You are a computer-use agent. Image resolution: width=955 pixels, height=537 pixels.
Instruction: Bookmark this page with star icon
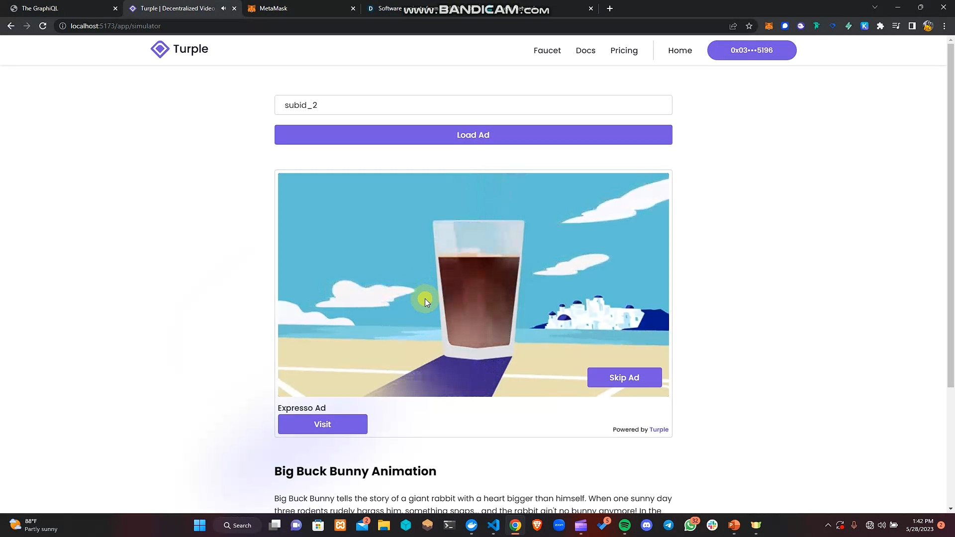tap(749, 26)
